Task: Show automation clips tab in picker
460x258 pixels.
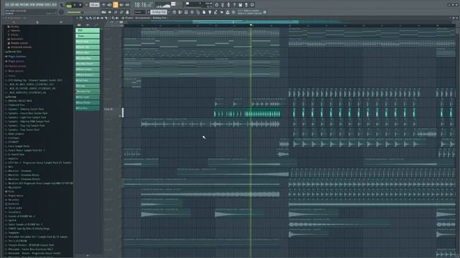Action: (96, 25)
